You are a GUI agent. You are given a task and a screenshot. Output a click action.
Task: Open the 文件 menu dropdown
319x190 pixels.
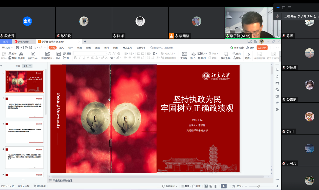8,48
